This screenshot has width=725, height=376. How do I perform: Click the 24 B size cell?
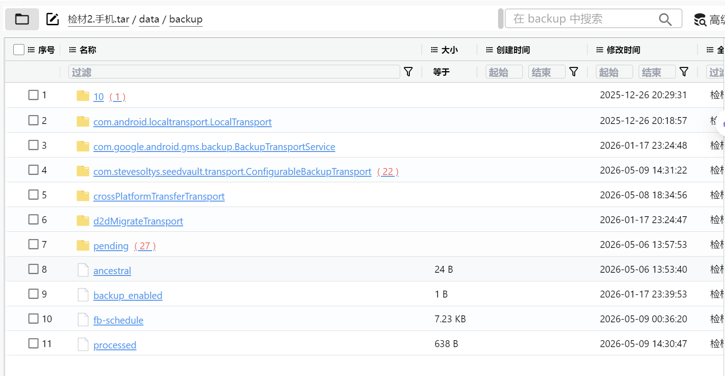tap(444, 269)
